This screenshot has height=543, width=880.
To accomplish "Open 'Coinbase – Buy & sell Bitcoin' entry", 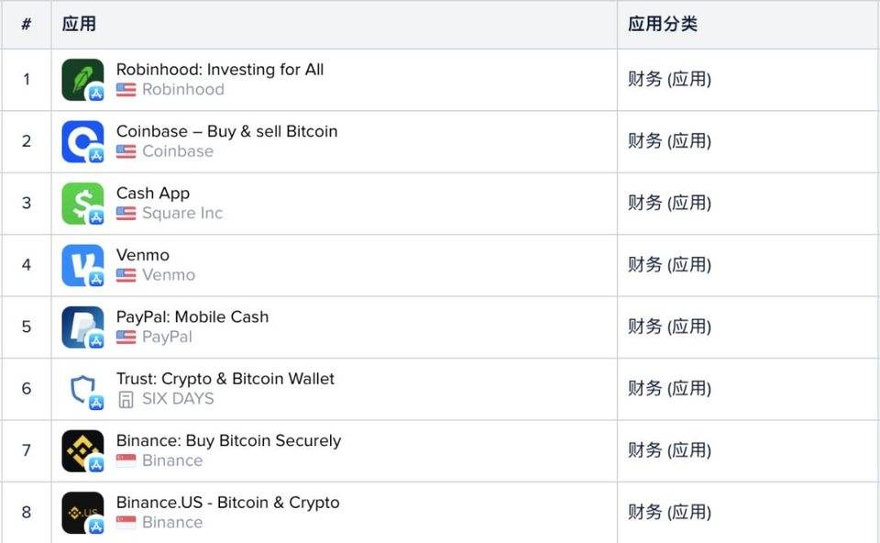I will [226, 130].
